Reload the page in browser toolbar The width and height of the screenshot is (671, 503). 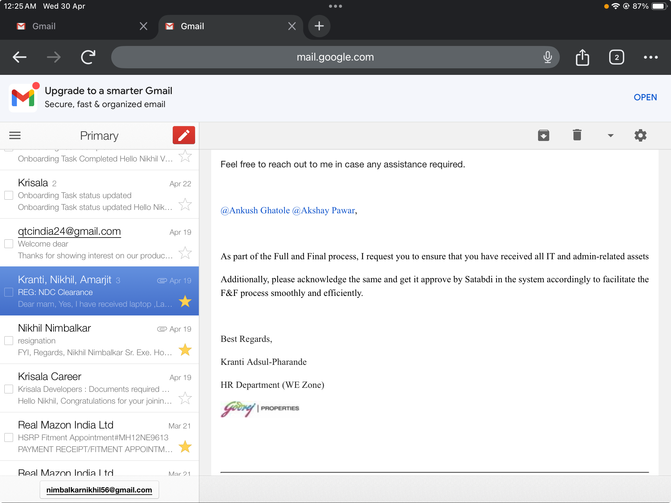pyautogui.click(x=88, y=57)
